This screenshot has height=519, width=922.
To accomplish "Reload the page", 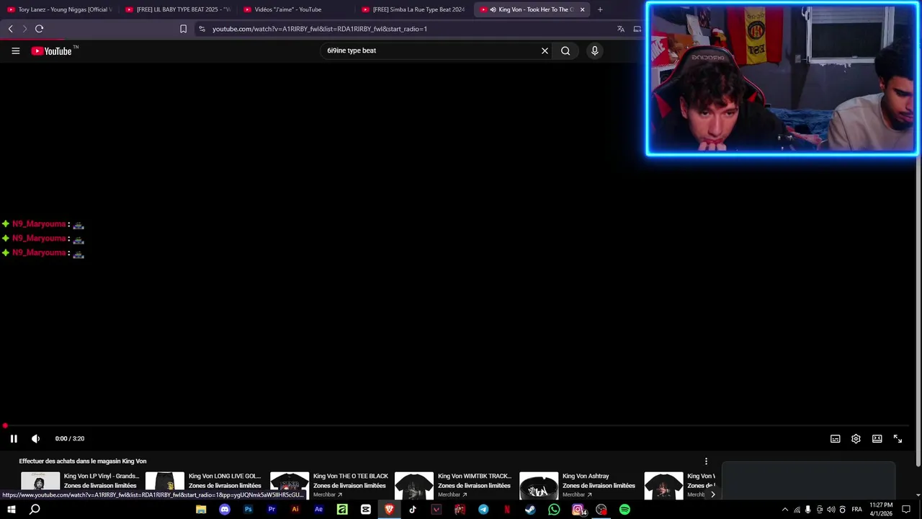I will [39, 29].
